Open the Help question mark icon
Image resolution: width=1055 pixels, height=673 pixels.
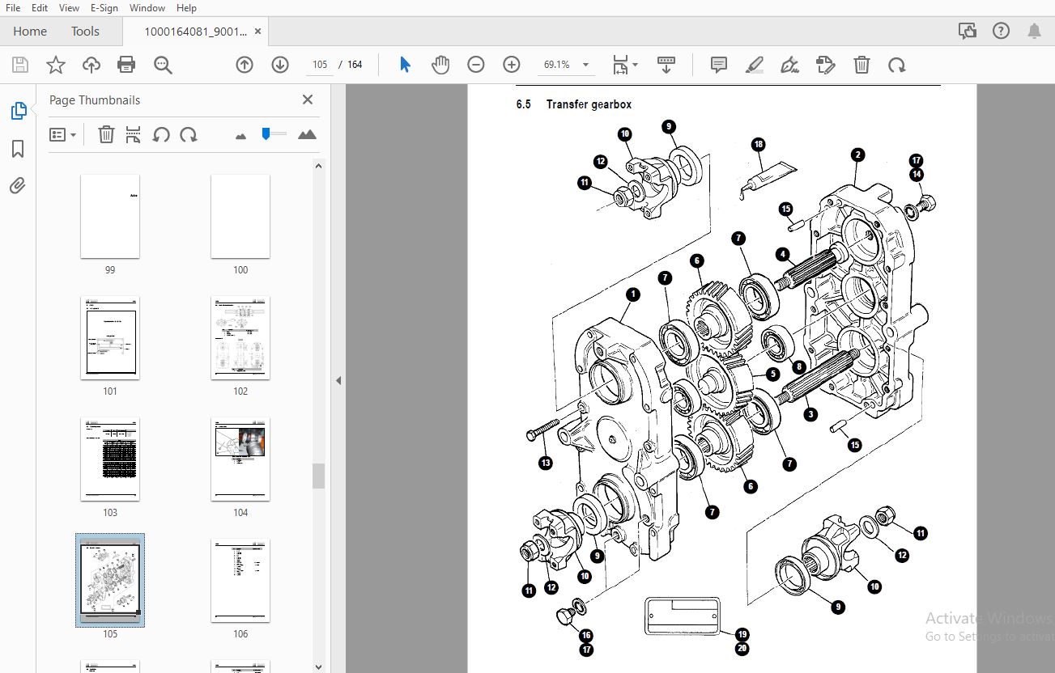1001,31
